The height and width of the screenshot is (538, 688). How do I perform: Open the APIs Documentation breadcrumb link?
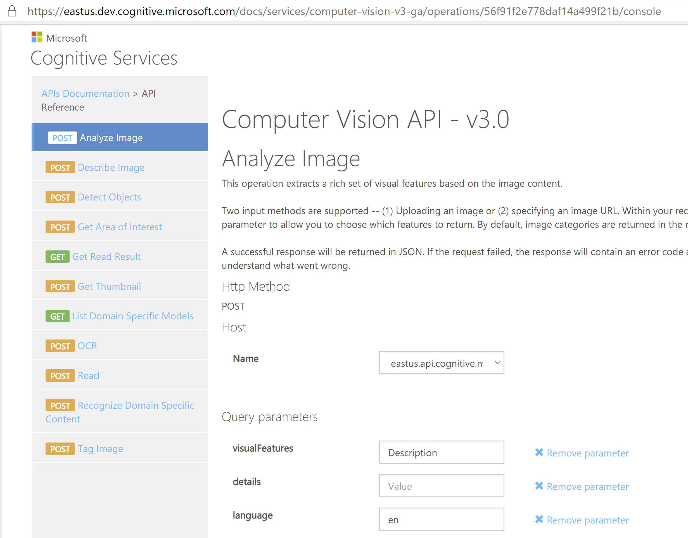(86, 94)
